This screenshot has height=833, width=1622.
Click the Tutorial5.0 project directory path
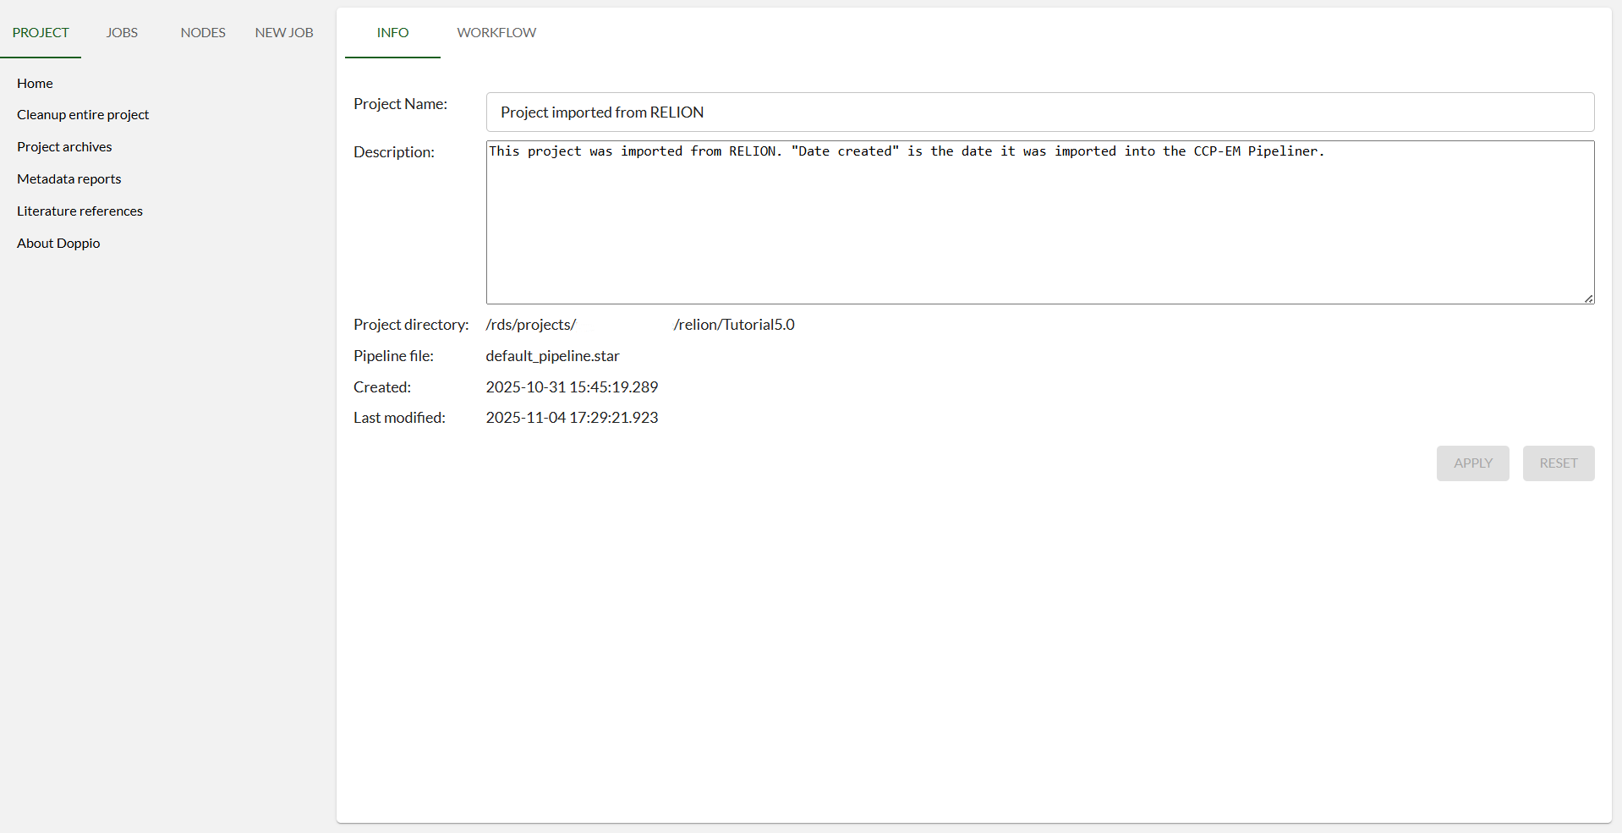pyautogui.click(x=733, y=325)
